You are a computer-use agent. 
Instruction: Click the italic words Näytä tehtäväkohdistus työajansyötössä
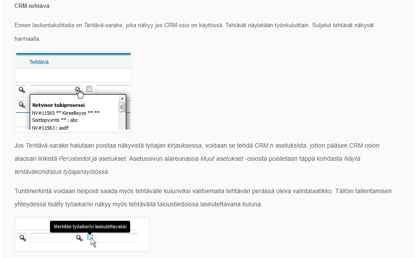tap(187, 166)
